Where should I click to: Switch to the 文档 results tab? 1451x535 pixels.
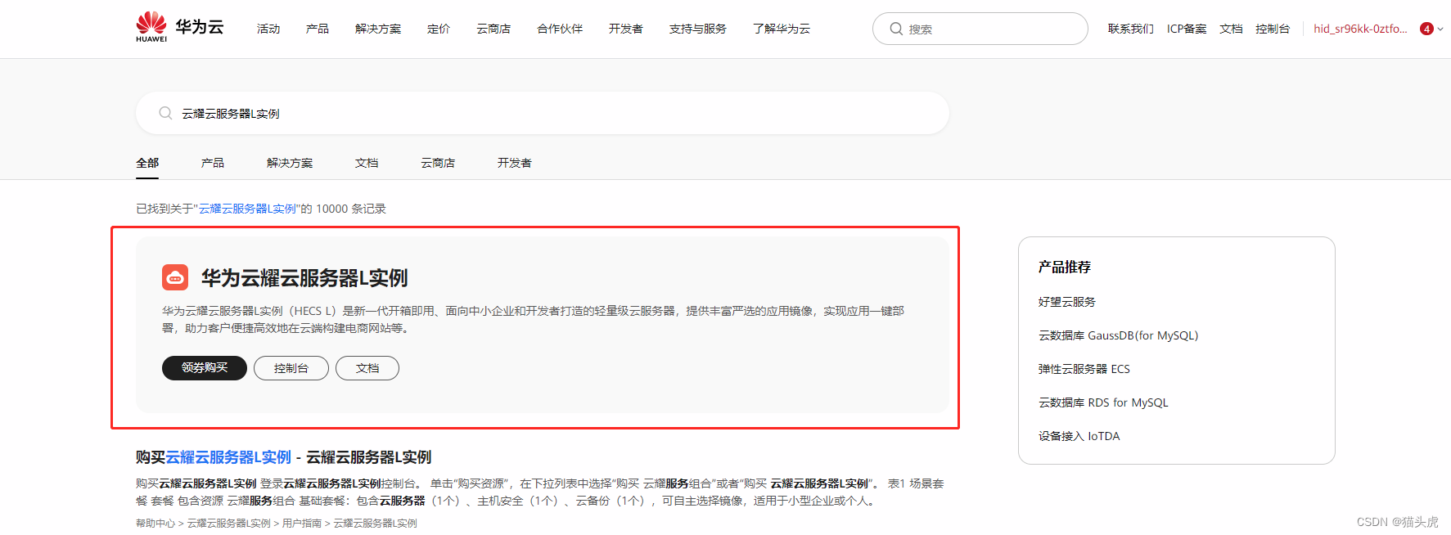point(367,163)
